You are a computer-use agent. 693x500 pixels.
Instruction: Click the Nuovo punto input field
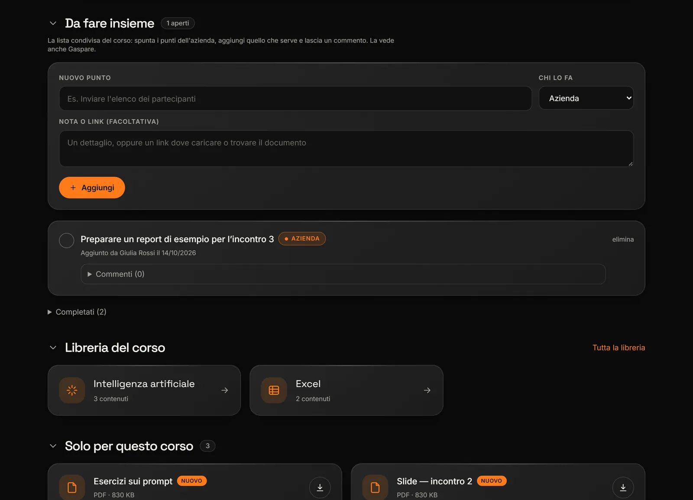(295, 99)
